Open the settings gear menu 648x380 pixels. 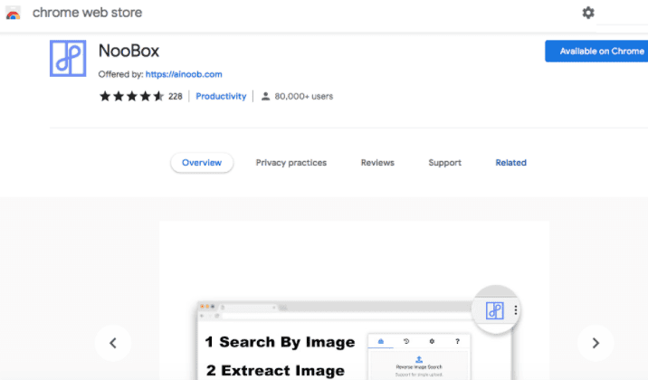pos(588,13)
